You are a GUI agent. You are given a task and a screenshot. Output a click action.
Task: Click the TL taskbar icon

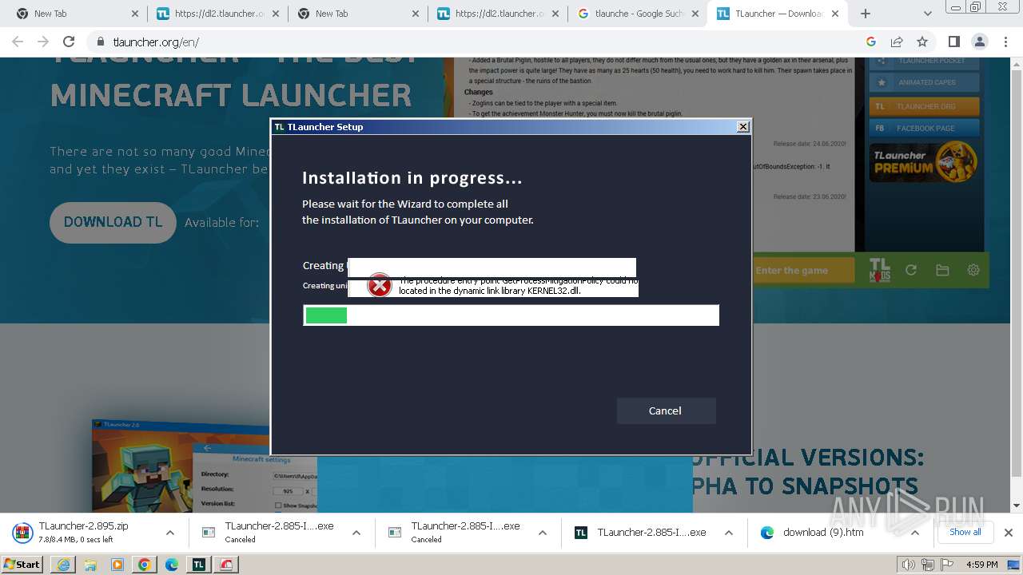(x=199, y=565)
